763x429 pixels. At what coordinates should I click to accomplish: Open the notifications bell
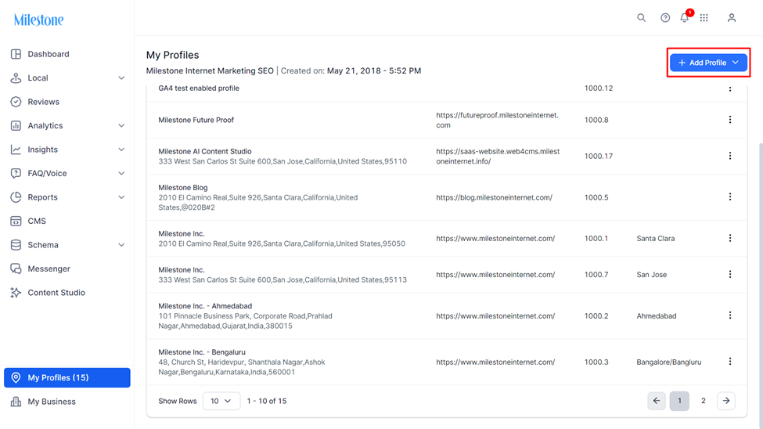click(x=685, y=18)
